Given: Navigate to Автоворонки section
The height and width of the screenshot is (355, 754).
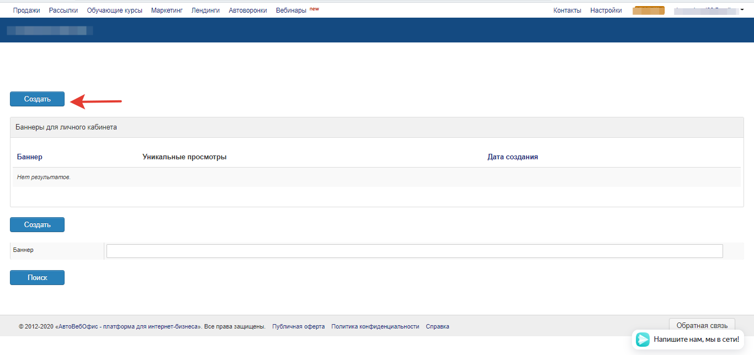Looking at the screenshot, I should click(x=248, y=10).
